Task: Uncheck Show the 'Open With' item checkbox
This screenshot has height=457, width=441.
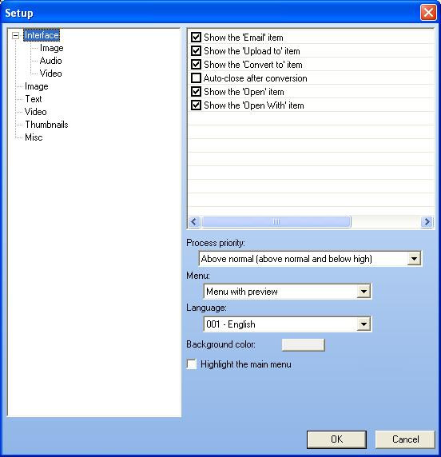Action: [196, 105]
